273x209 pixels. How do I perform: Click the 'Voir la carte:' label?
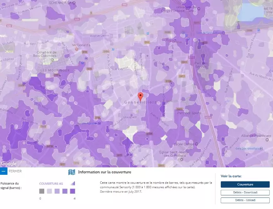coord(231,176)
